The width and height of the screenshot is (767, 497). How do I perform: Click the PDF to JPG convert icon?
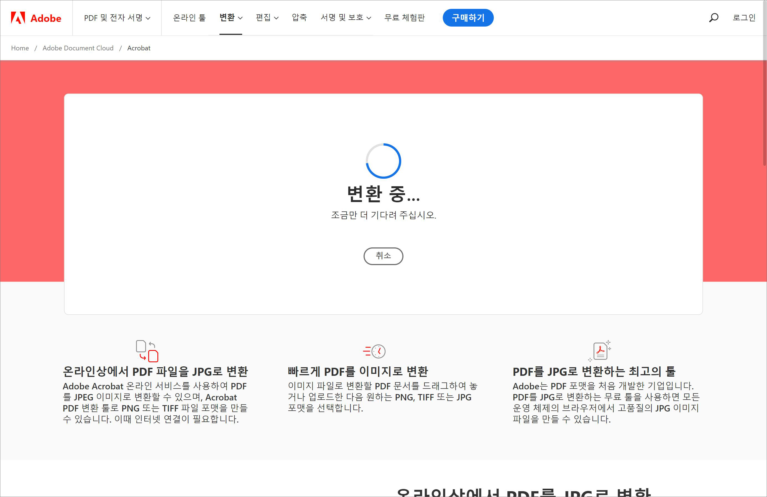[147, 351]
